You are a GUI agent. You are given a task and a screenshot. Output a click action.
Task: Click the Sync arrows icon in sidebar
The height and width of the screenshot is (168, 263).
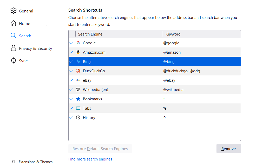pos(13,60)
